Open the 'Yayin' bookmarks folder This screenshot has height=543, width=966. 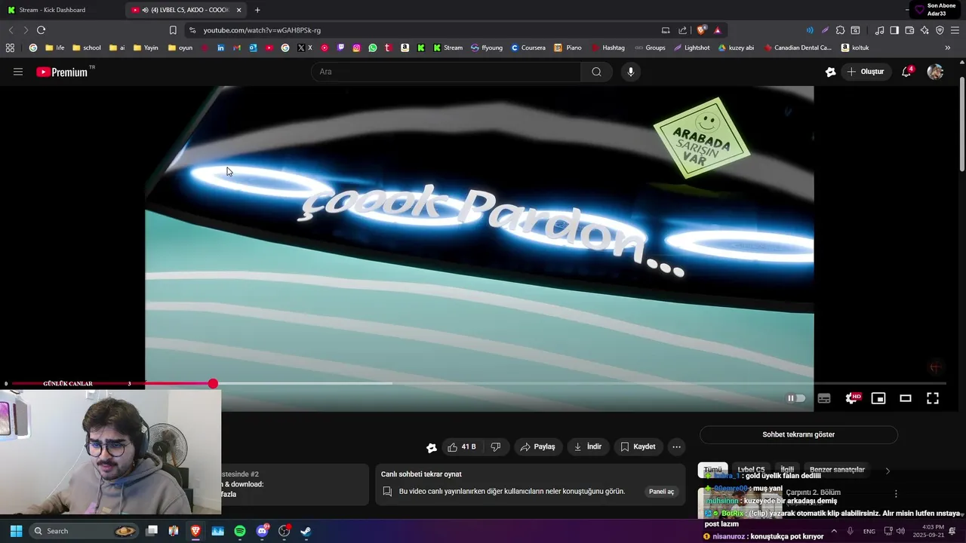(146, 48)
